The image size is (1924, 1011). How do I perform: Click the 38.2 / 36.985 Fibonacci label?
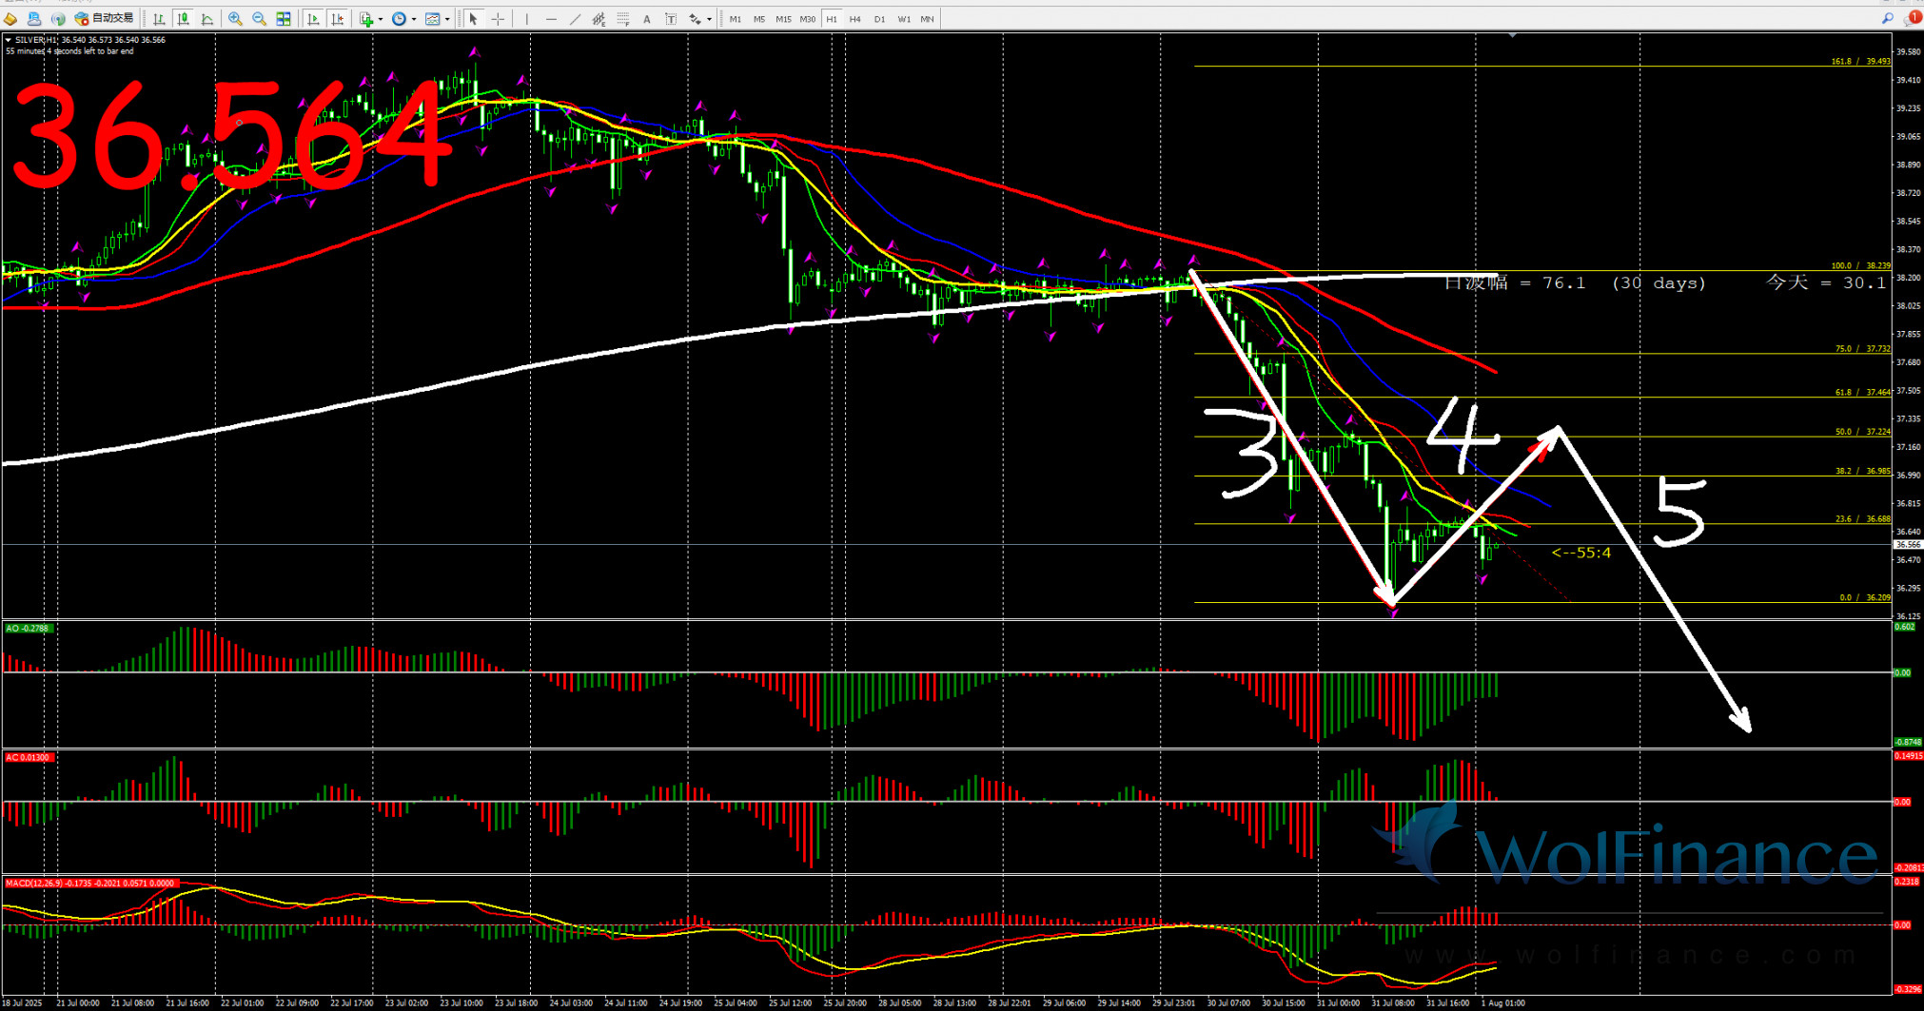[x=1862, y=471]
